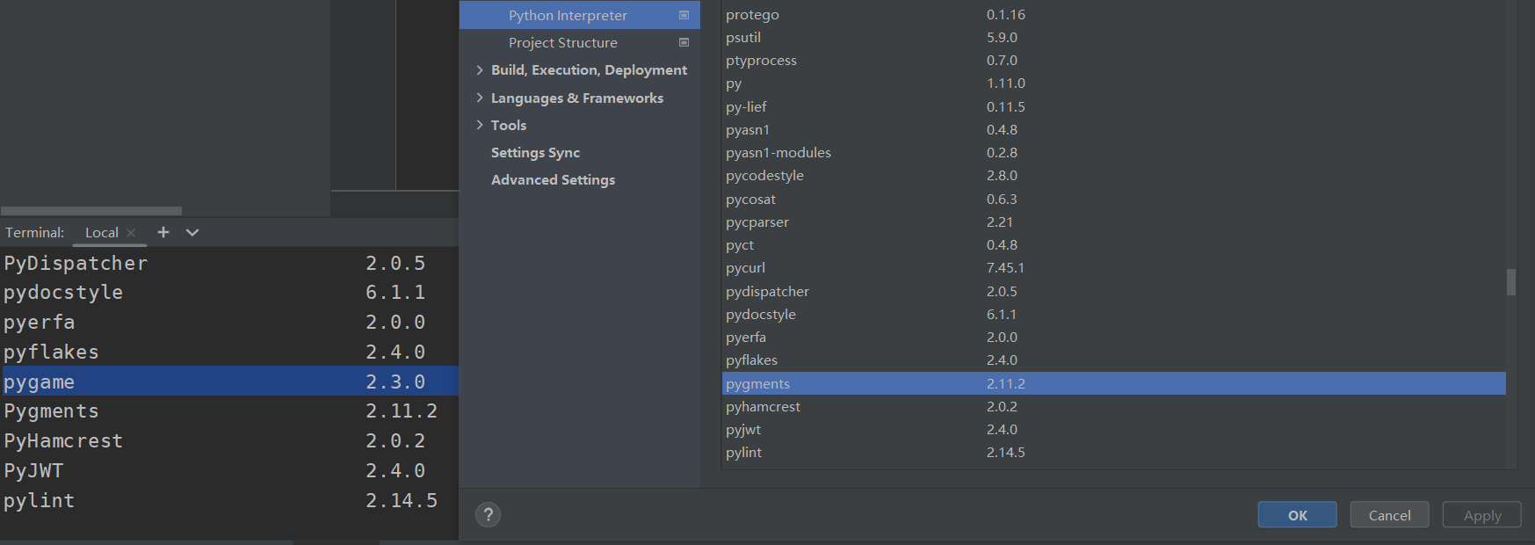
Task: Expand the Tools settings section
Action: click(x=480, y=125)
